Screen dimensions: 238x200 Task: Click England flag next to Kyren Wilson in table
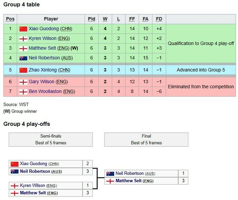pos(23,38)
